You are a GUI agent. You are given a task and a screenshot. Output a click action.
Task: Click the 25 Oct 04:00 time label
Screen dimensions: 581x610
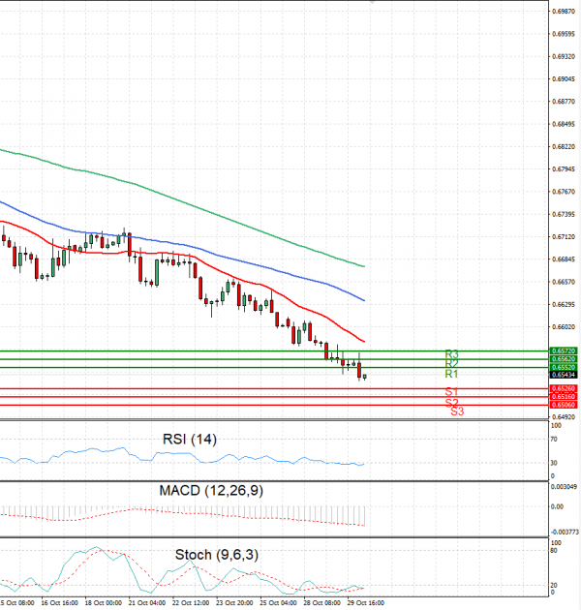point(278,602)
